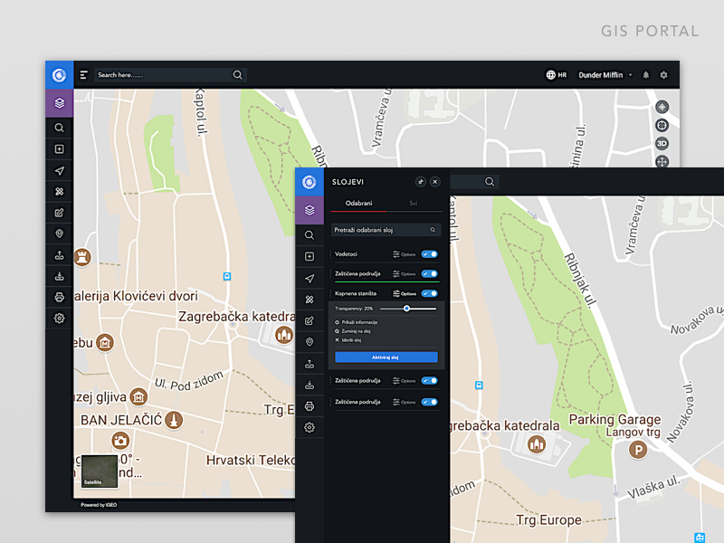Turn off the last Zaštićena područja layer
Screen dimensions: 724x543
click(x=429, y=401)
